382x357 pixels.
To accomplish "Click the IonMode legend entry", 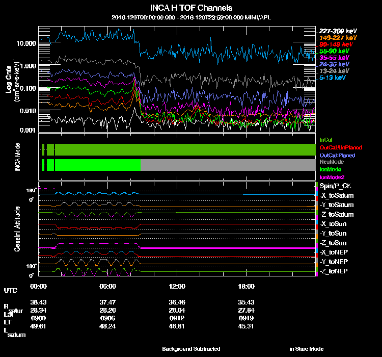I will [x=331, y=169].
